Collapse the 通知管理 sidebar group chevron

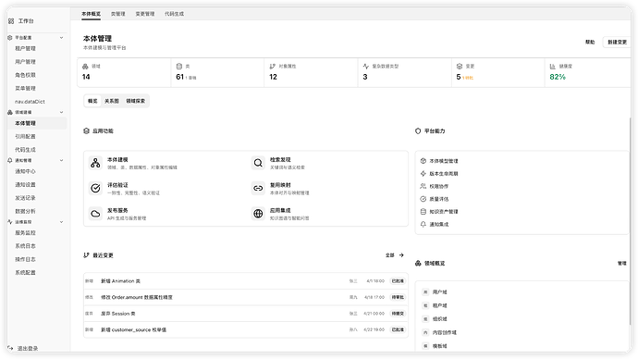pos(61,160)
